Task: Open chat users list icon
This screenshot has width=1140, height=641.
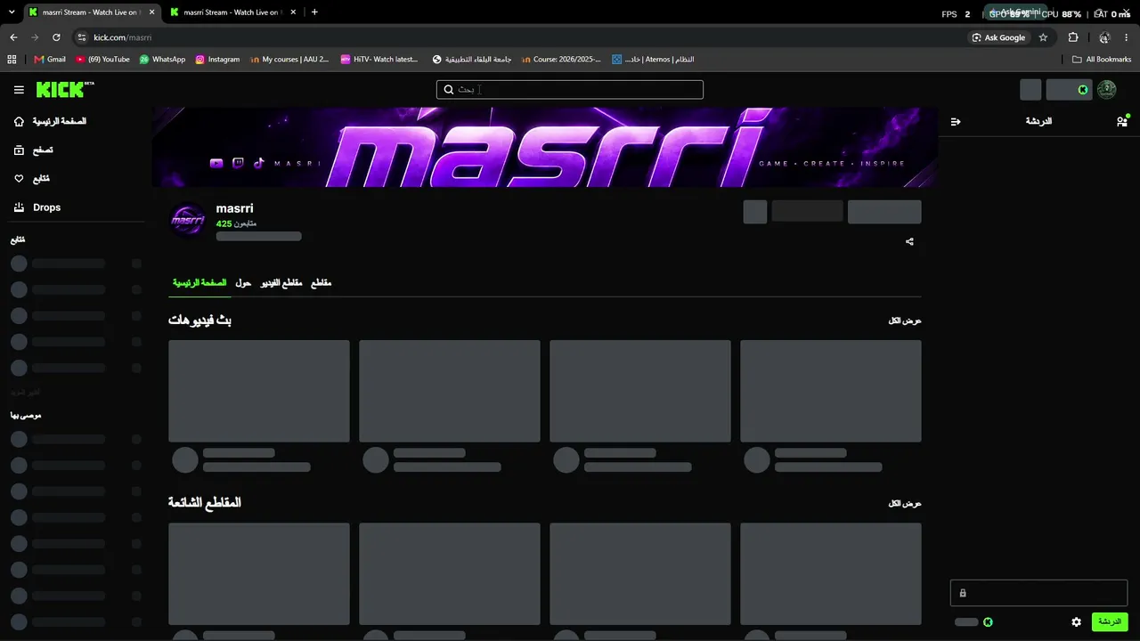Action: tap(1122, 121)
